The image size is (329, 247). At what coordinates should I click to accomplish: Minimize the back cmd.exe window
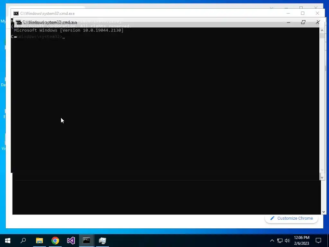coord(288,13)
